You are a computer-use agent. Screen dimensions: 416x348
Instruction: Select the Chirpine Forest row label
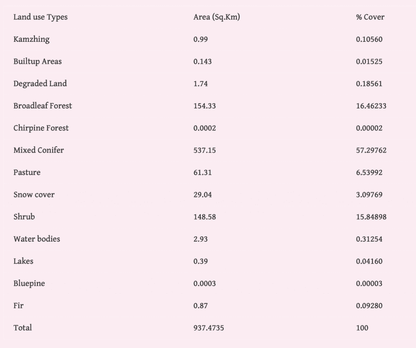tap(41, 128)
